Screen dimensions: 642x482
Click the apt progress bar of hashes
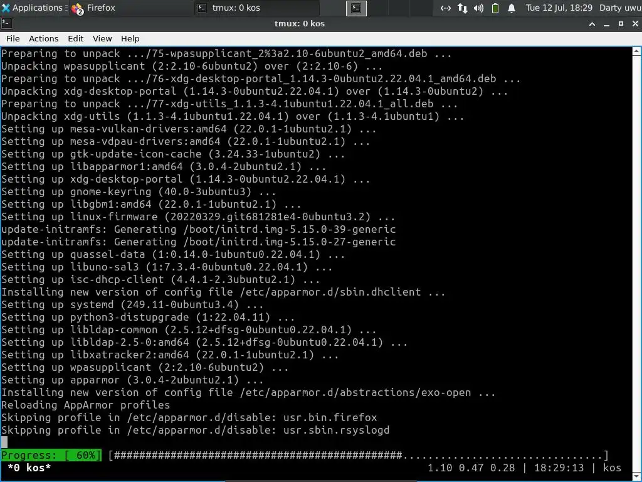point(359,455)
